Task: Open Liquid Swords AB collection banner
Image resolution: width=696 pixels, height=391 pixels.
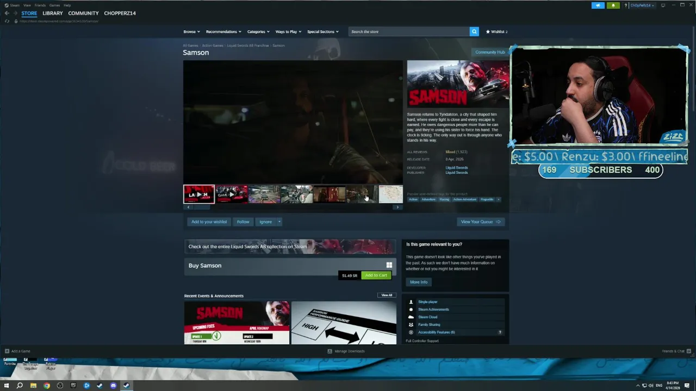Action: click(x=290, y=247)
